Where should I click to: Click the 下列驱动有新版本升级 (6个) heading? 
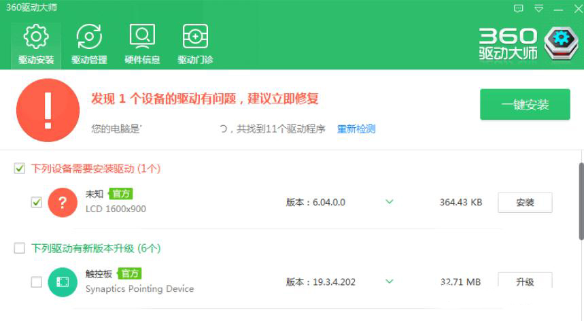[96, 248]
